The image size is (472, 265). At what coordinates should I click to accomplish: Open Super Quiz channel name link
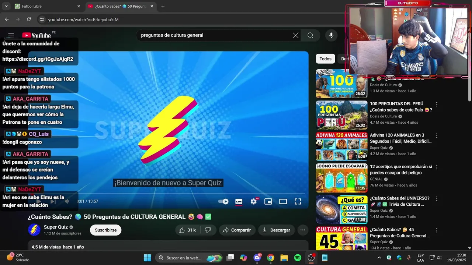56,227
